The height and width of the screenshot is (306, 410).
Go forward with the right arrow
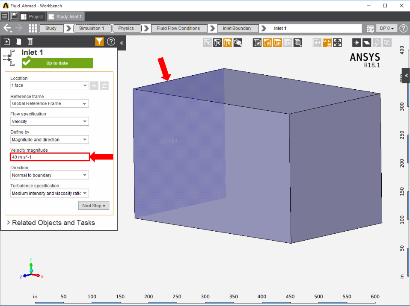19,28
